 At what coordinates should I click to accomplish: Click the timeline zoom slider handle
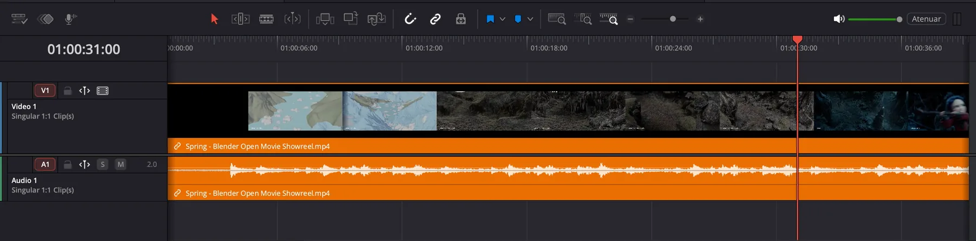(x=672, y=19)
